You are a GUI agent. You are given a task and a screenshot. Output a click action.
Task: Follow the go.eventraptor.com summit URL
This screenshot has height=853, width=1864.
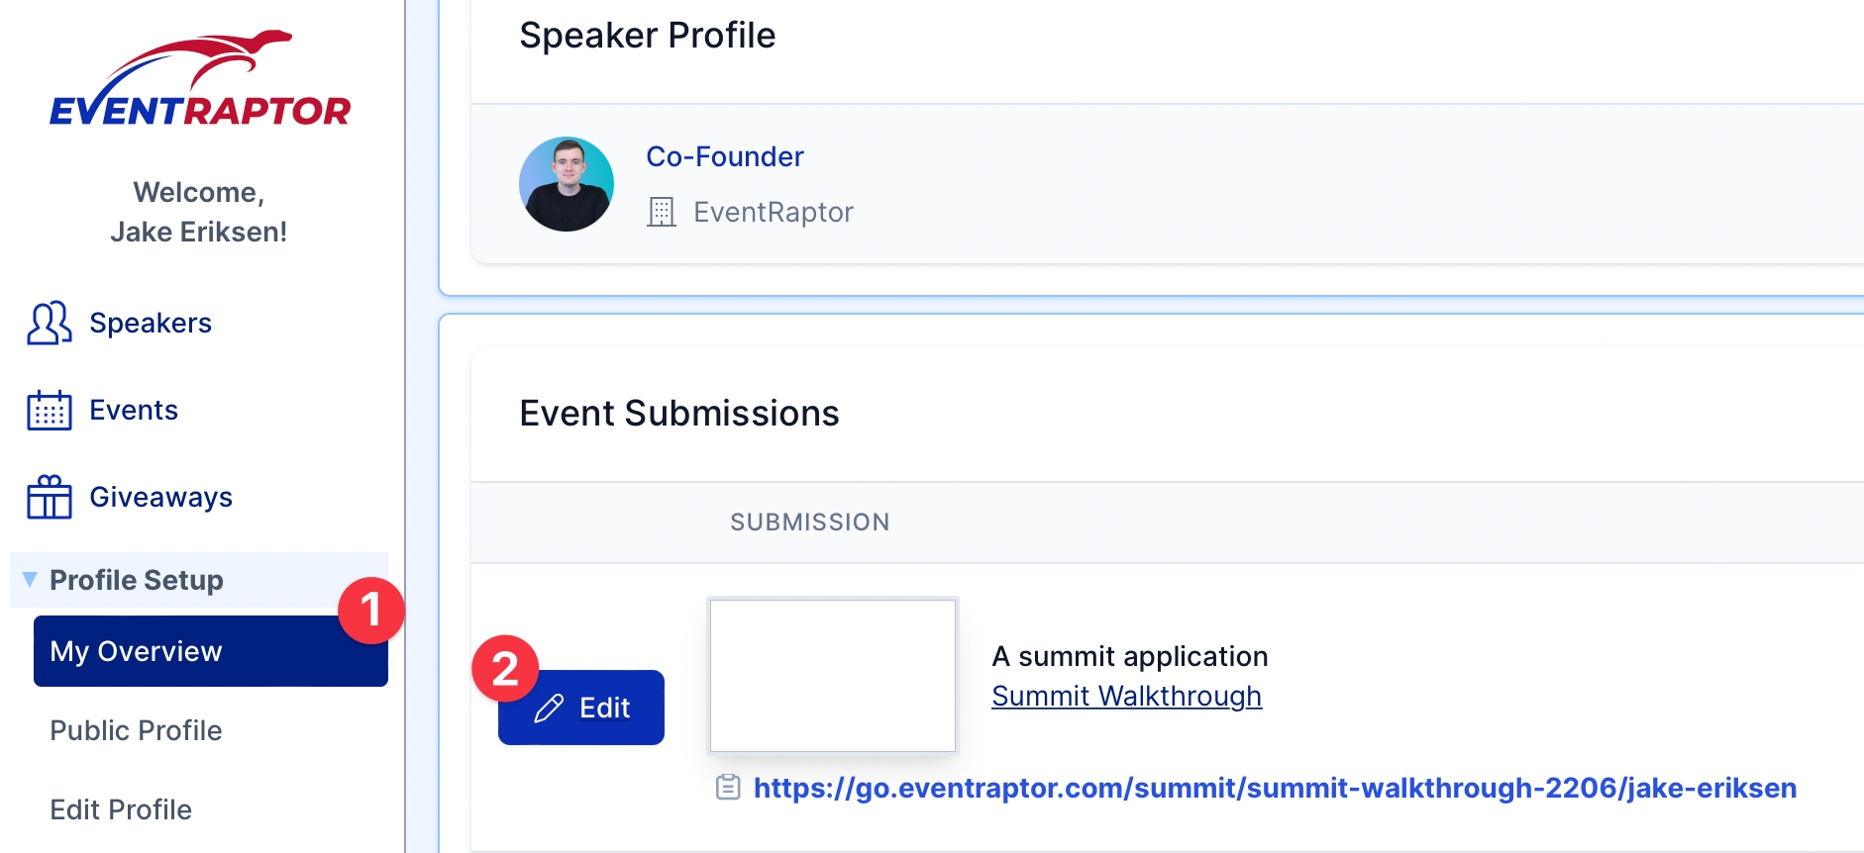tap(1275, 788)
